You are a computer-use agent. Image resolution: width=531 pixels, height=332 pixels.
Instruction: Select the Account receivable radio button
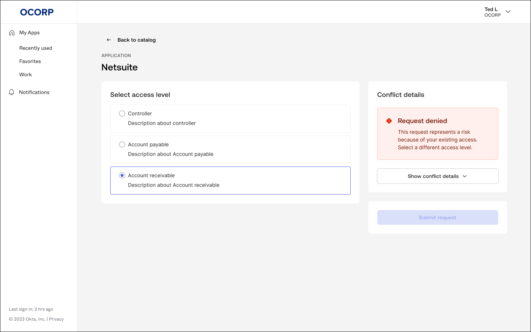click(122, 175)
